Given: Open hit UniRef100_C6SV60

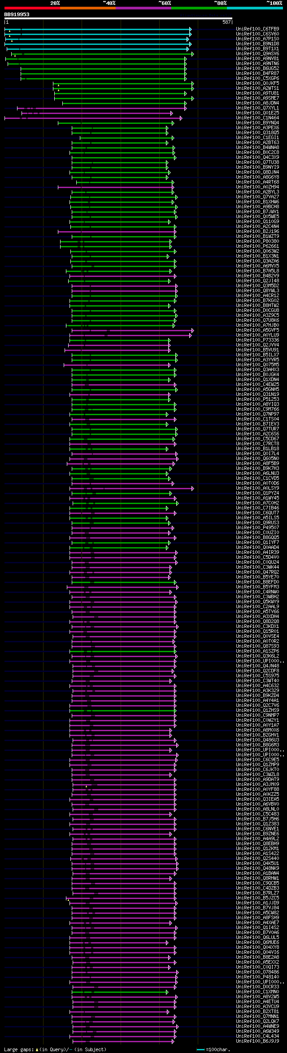Looking at the screenshot, I should tap(257, 34).
